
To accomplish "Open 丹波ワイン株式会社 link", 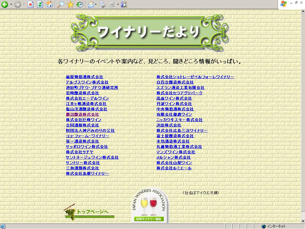I will [x=174, y=103].
